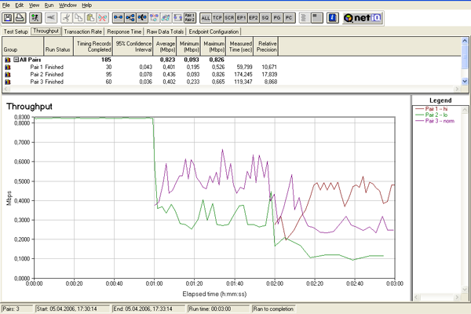
Task: Click the Average (Mbps) column header
Action: click(165, 46)
